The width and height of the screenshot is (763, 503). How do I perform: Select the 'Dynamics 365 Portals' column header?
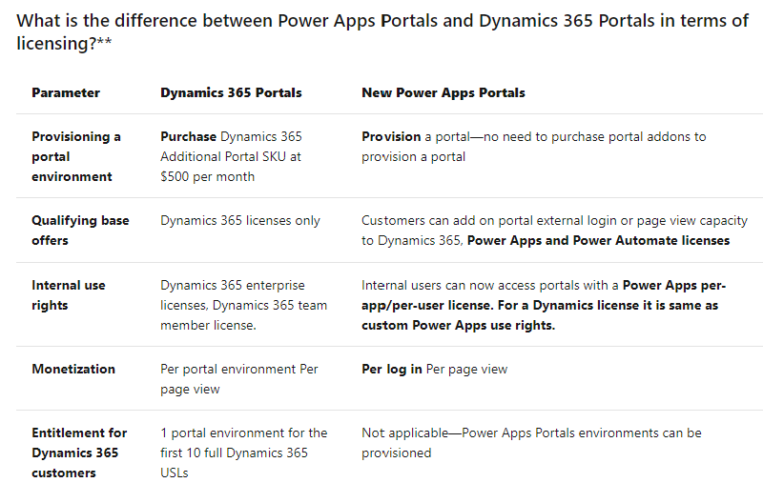pos(231,92)
